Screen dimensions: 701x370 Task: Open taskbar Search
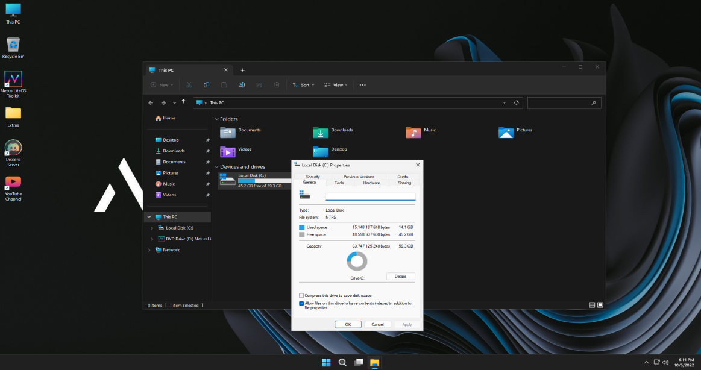coord(342,362)
